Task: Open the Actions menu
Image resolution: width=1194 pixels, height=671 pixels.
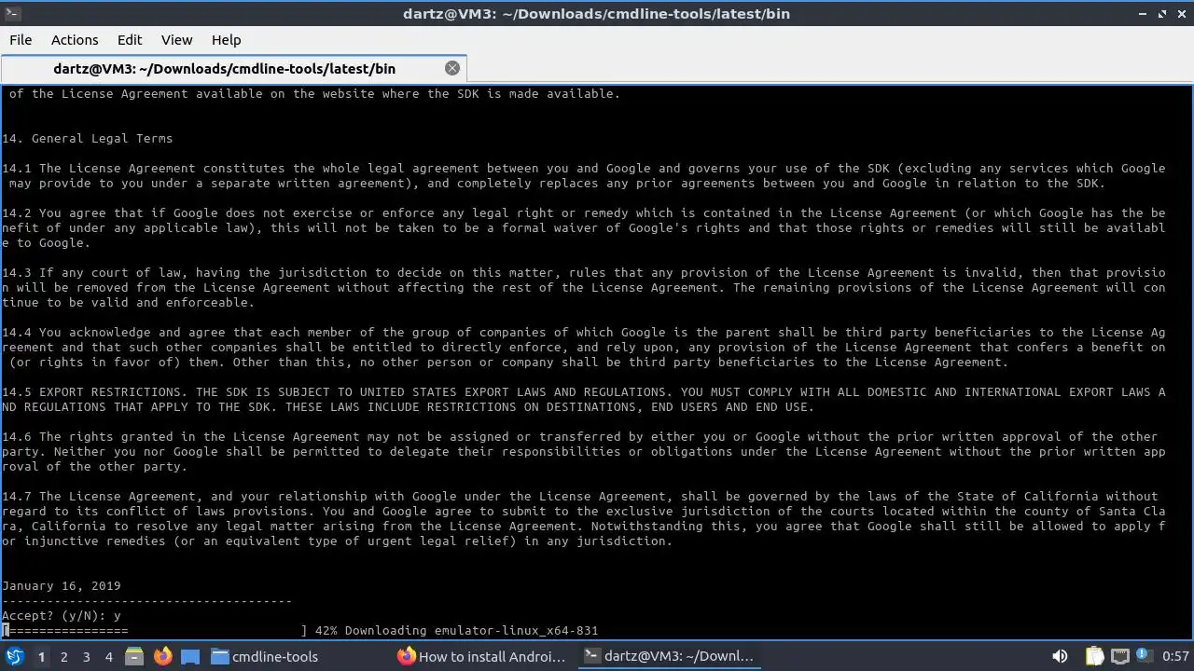Action: [75, 39]
